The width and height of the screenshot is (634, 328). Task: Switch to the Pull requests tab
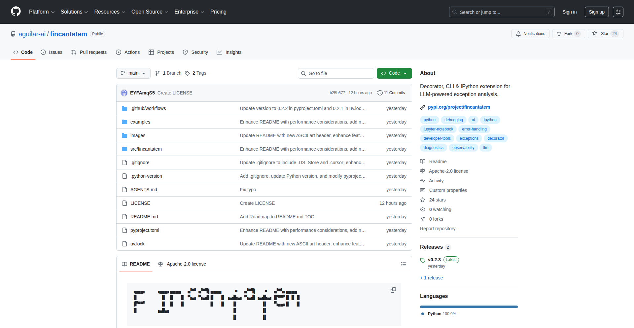[89, 52]
